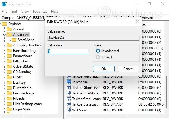This screenshot has width=169, height=119.
Task: Expand the Discardable key
Action: coord(4,88)
